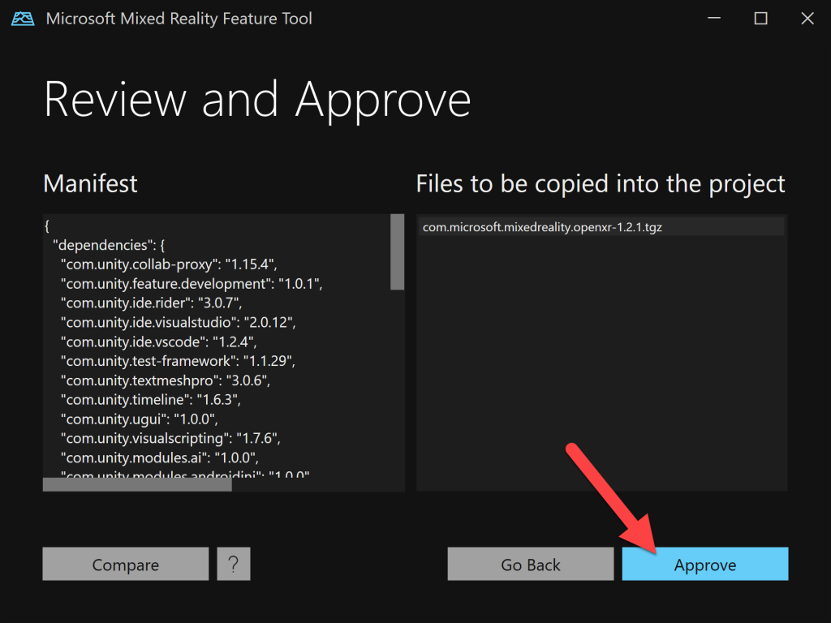Click the window title text in title bar
831x623 pixels.
[179, 19]
